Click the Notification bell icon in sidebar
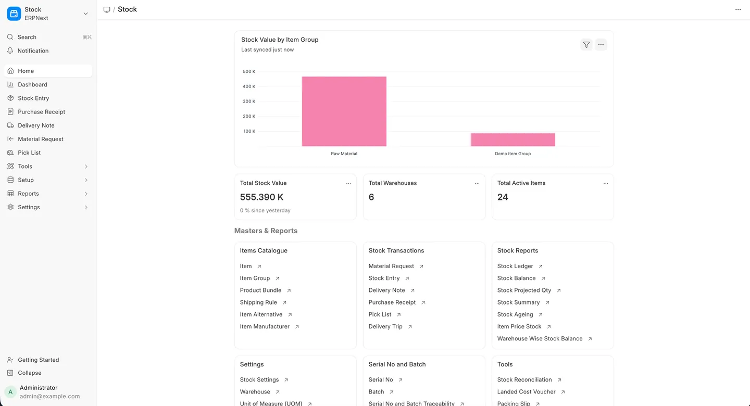750x406 pixels. [10, 50]
